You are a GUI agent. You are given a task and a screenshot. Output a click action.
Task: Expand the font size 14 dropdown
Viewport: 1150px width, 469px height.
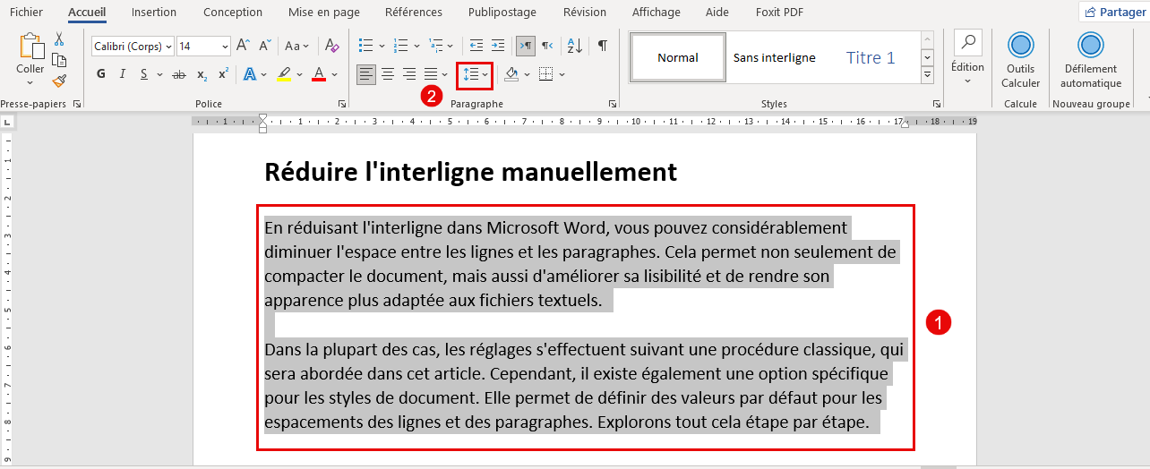(x=225, y=46)
